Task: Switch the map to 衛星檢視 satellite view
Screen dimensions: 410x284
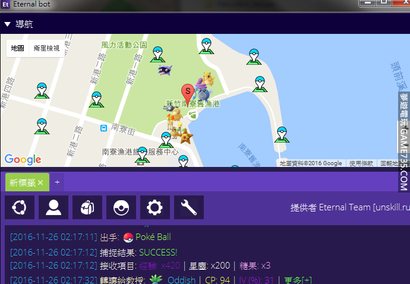Action: point(46,48)
